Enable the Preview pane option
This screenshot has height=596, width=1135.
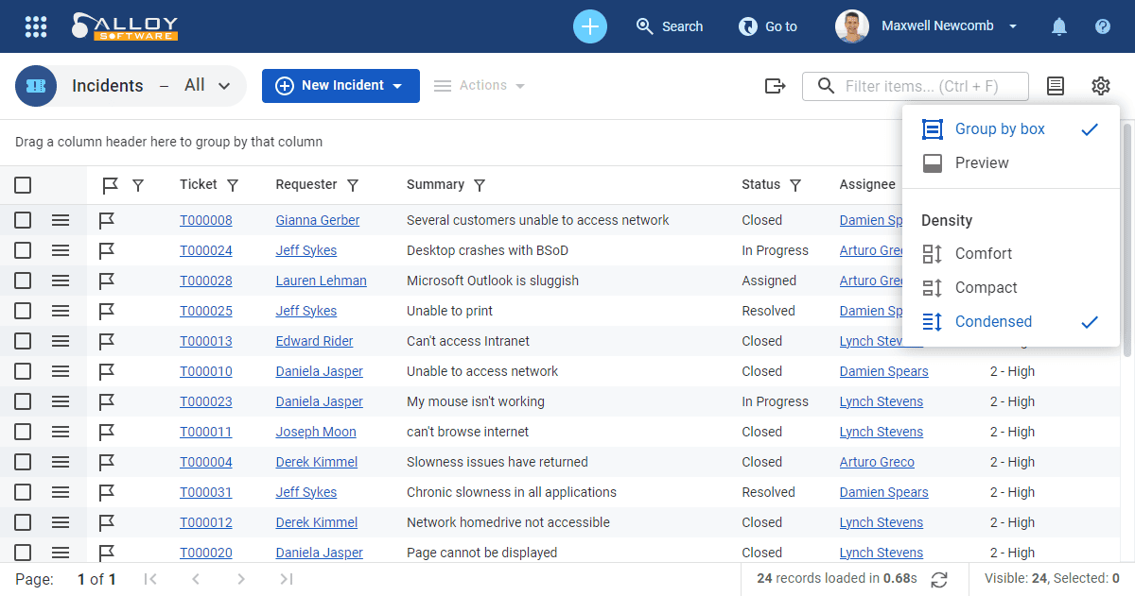click(1011, 163)
